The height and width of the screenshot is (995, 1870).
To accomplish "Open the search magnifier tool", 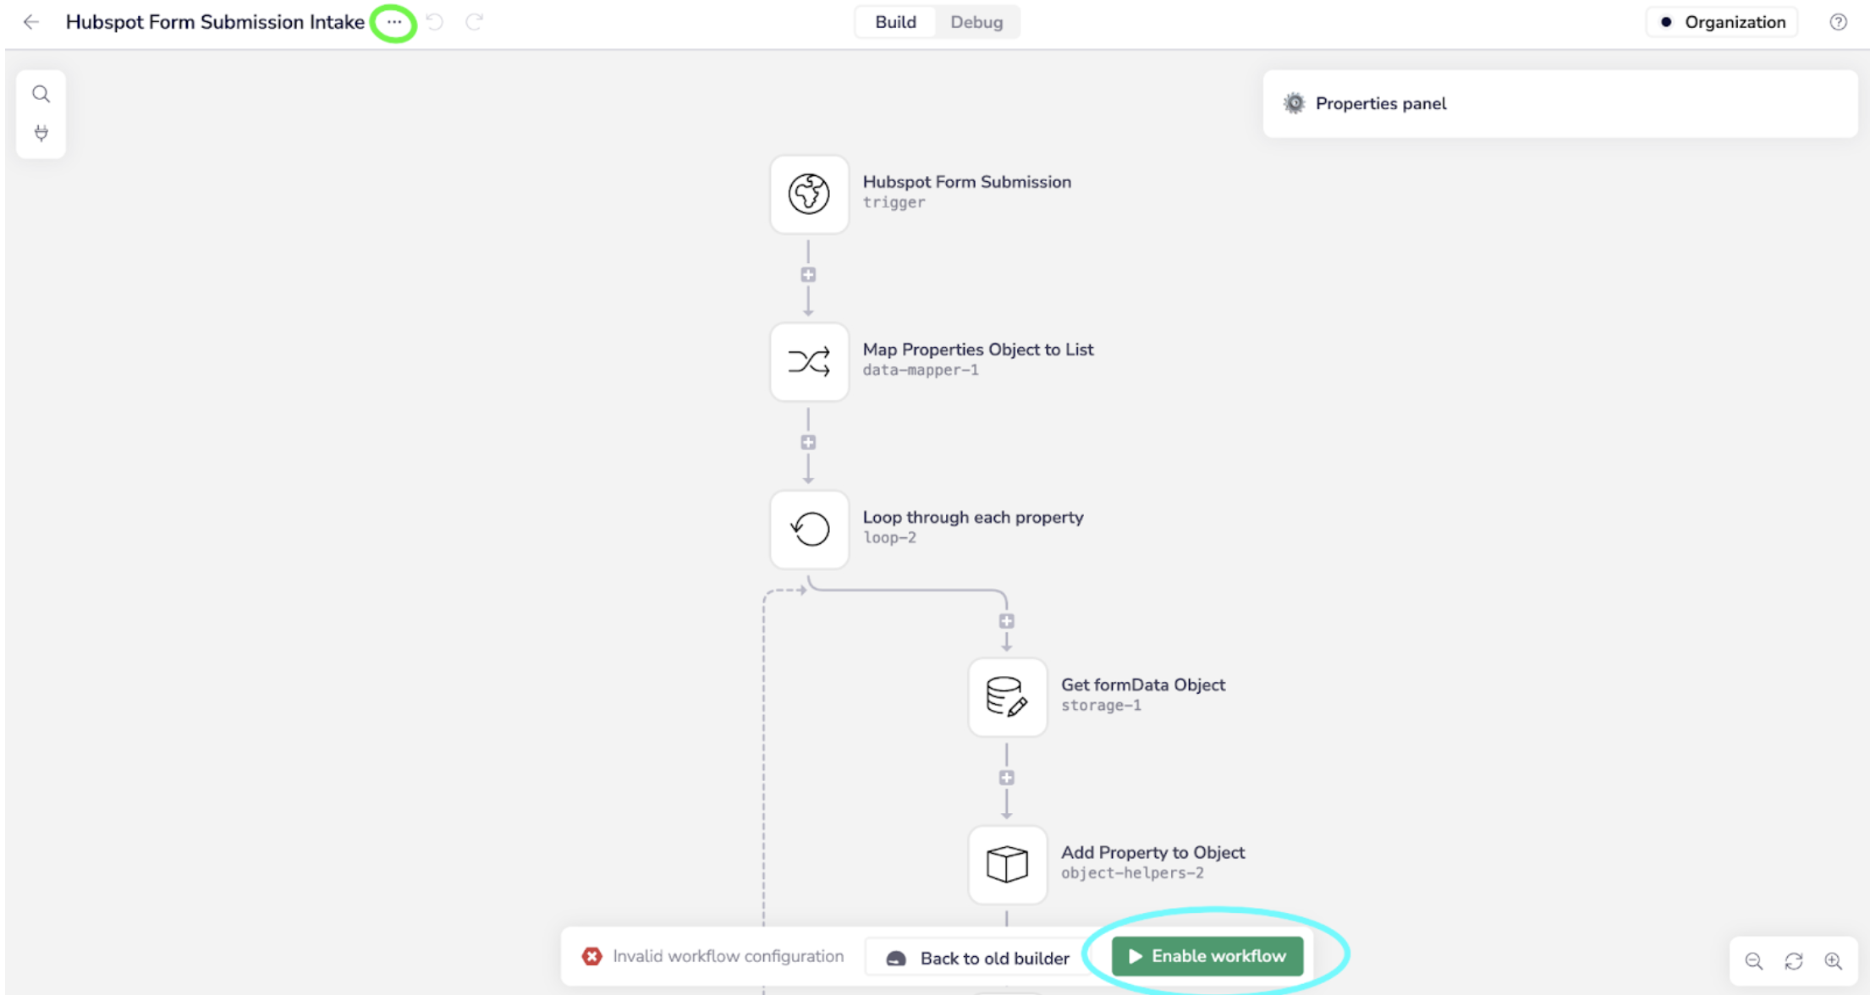I will pyautogui.click(x=41, y=94).
